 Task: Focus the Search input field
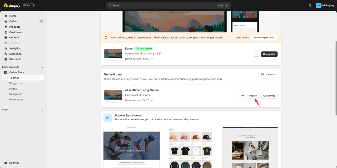pos(168,6)
